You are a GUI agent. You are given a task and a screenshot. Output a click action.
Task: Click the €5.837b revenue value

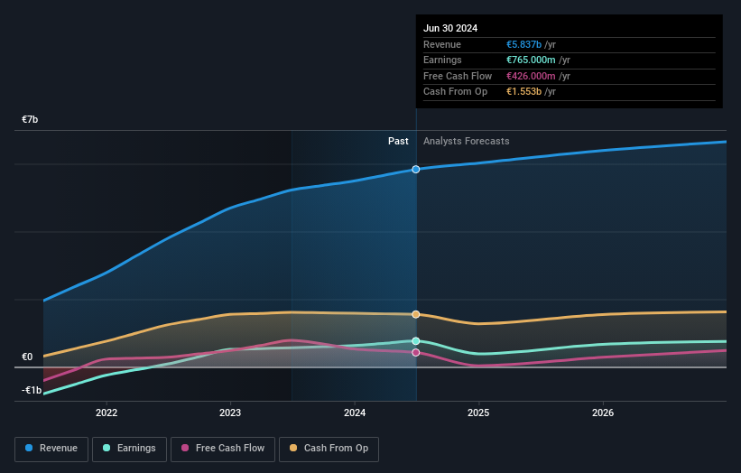[524, 44]
